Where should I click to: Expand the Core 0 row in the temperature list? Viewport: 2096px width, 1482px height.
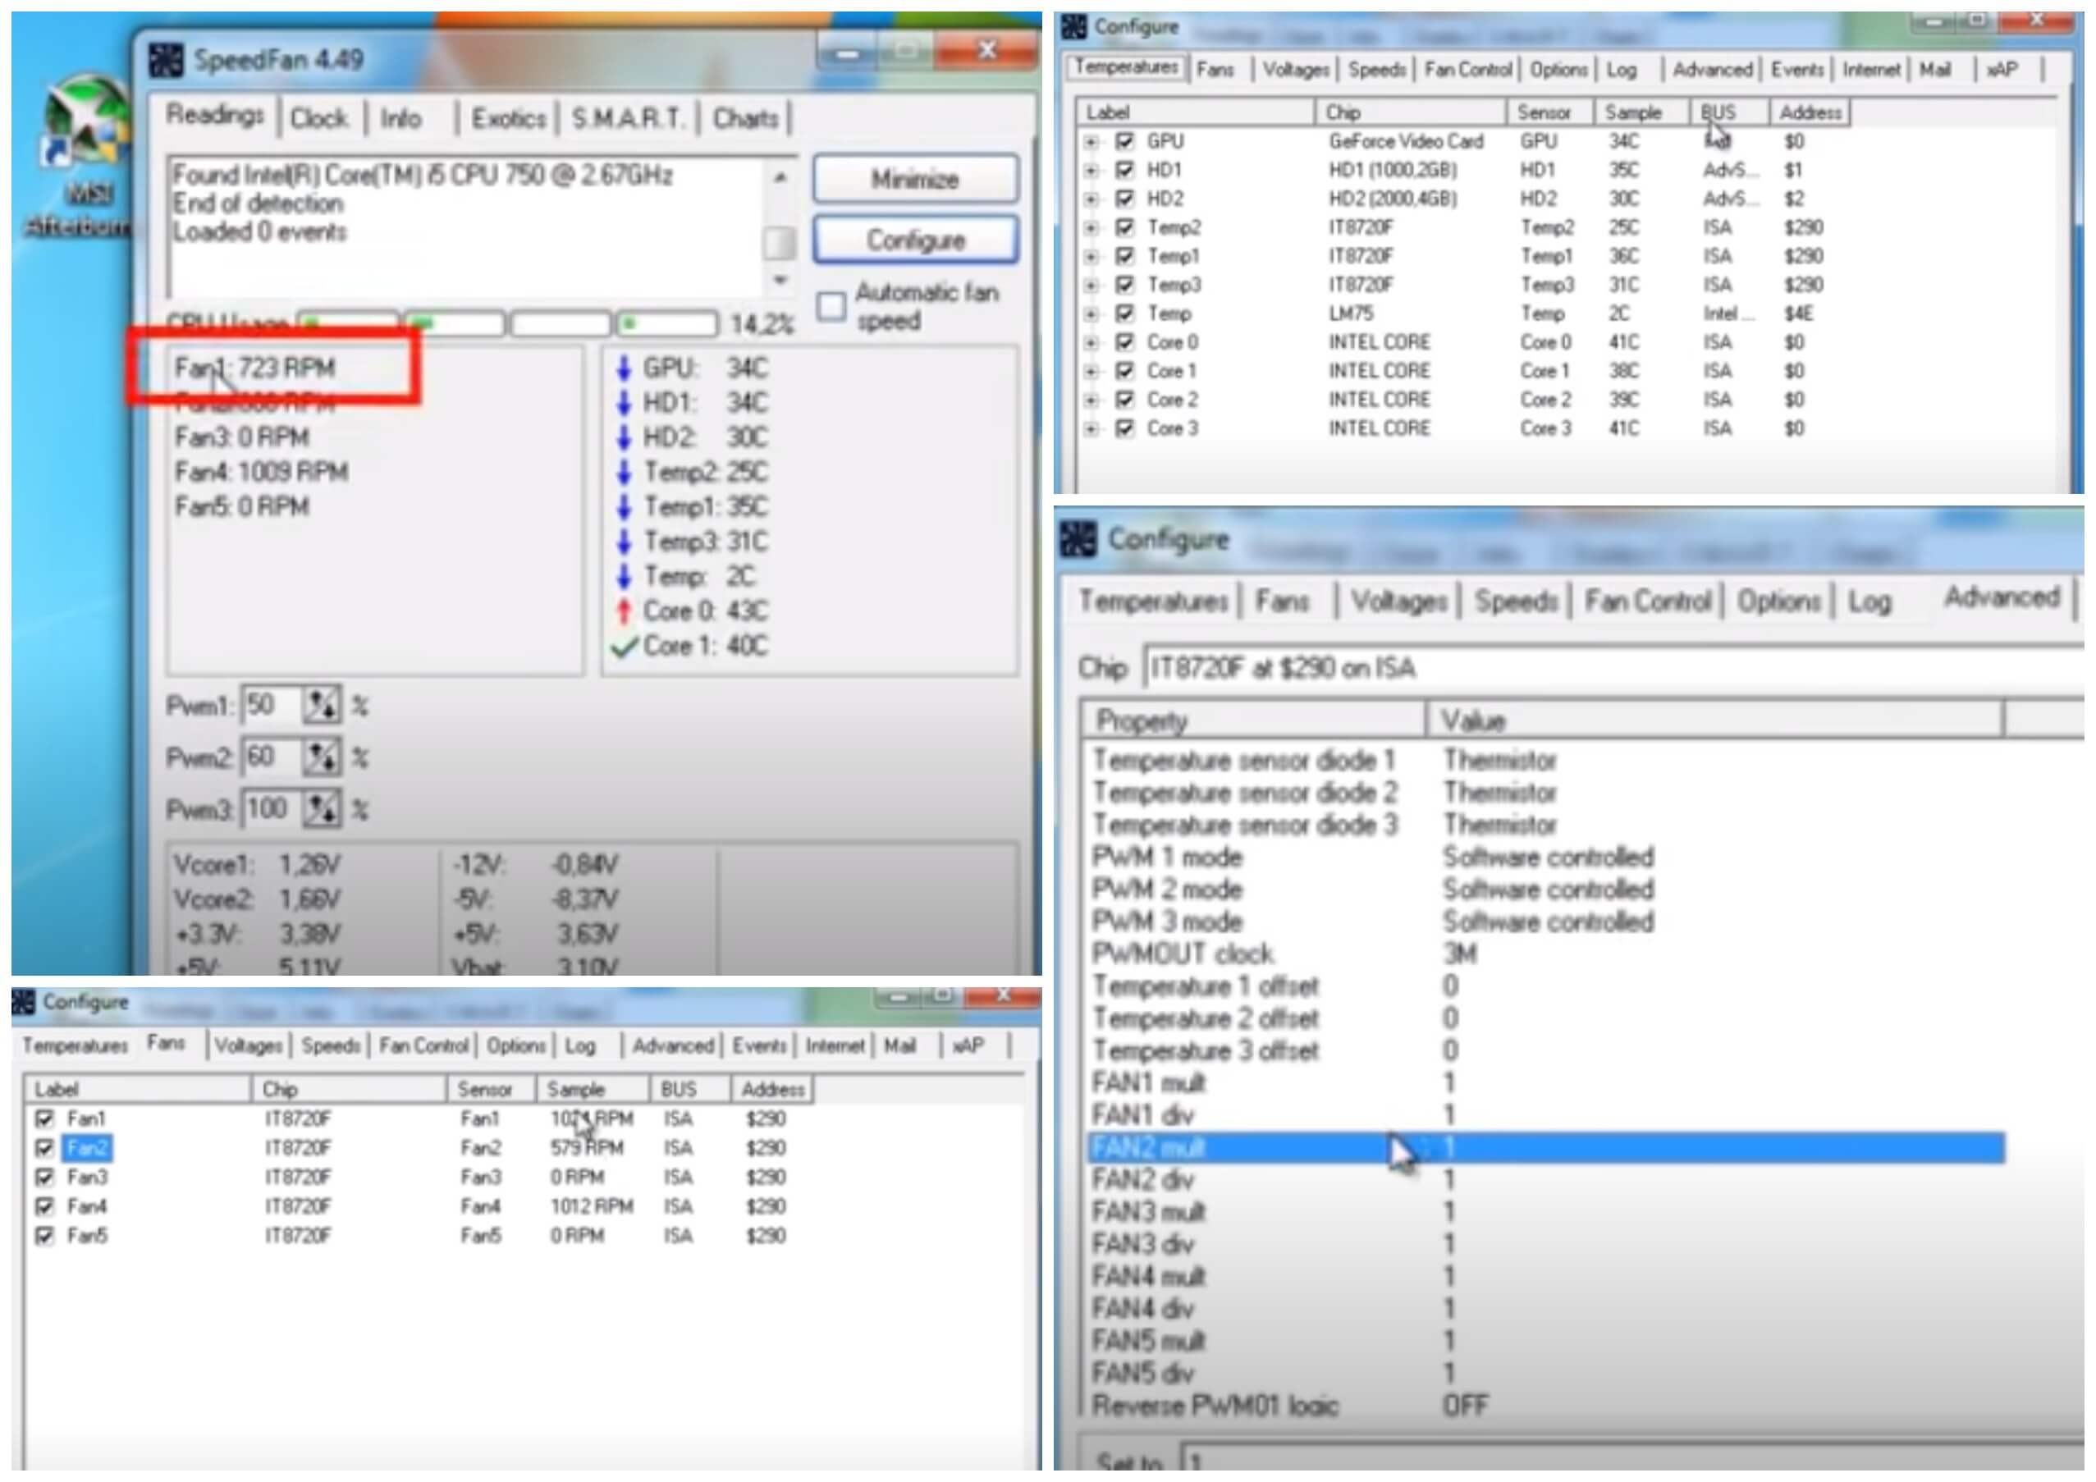point(1091,342)
